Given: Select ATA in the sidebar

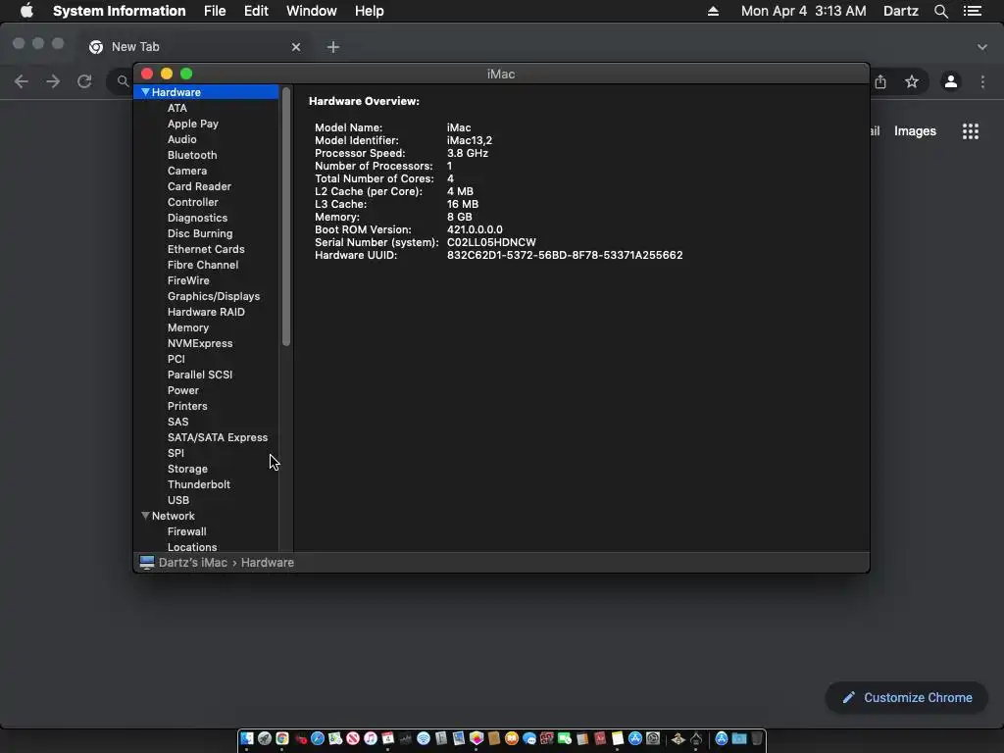Looking at the screenshot, I should pos(177,108).
